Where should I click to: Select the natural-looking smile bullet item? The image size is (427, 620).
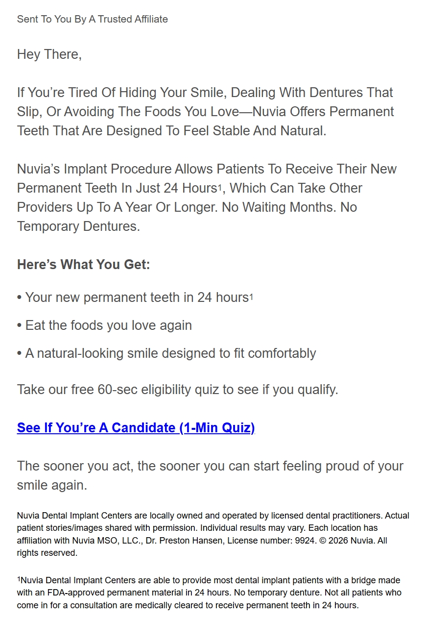[x=166, y=353]
